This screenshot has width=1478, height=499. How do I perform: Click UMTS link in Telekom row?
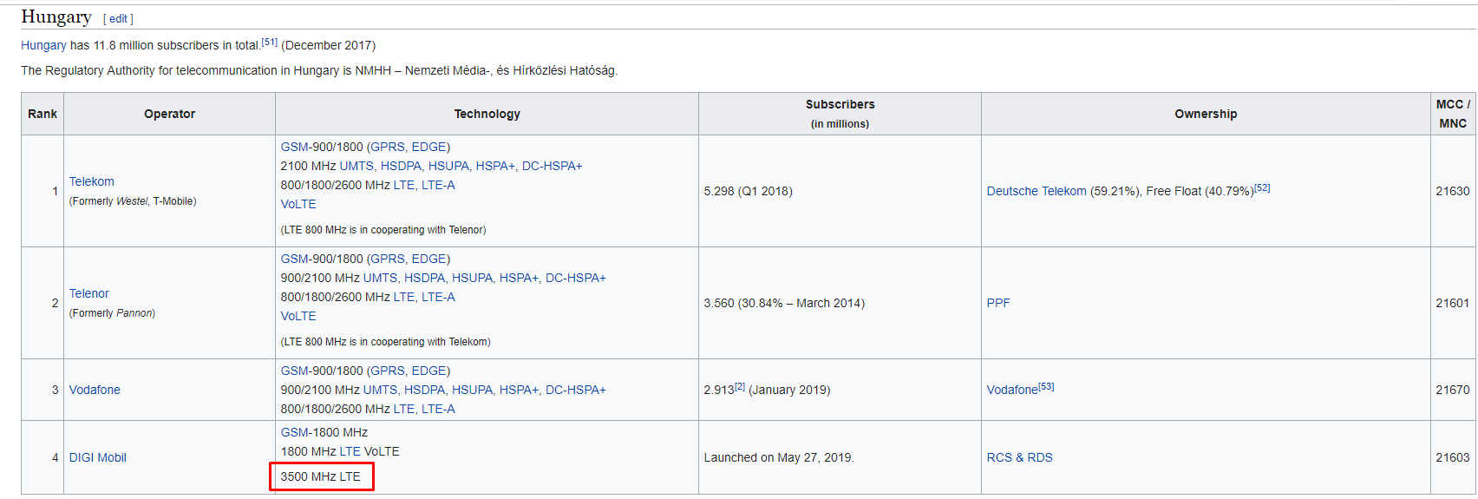pyautogui.click(x=357, y=166)
